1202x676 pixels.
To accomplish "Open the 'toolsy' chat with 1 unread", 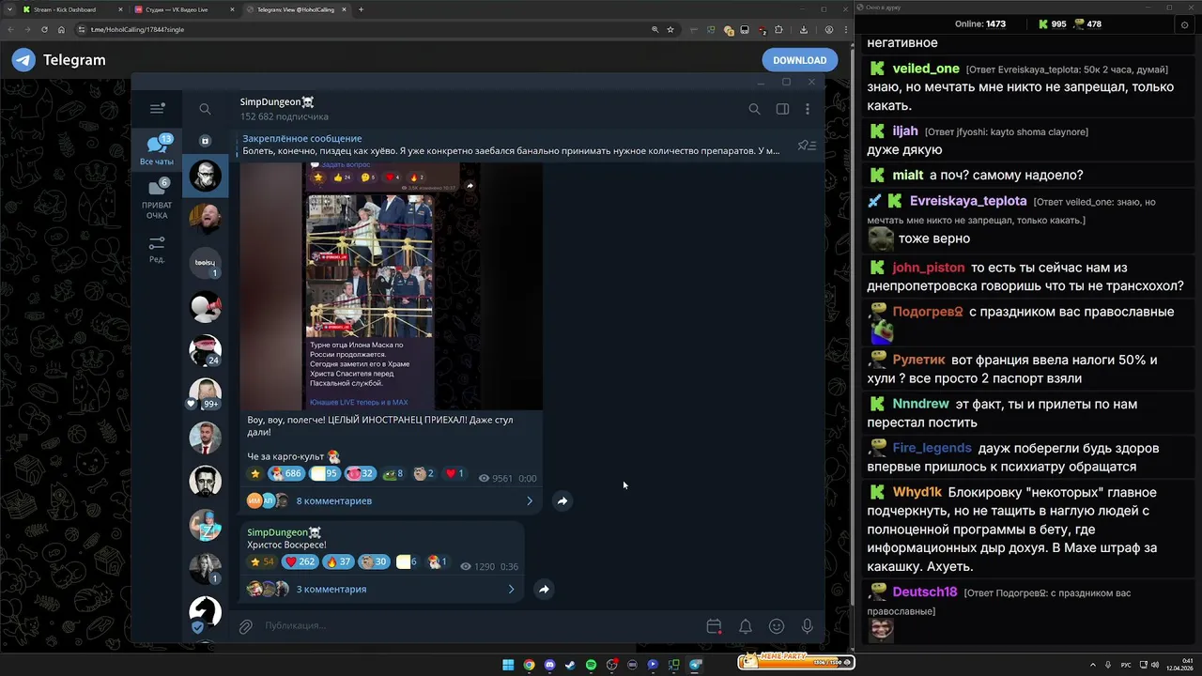I will [x=205, y=263].
